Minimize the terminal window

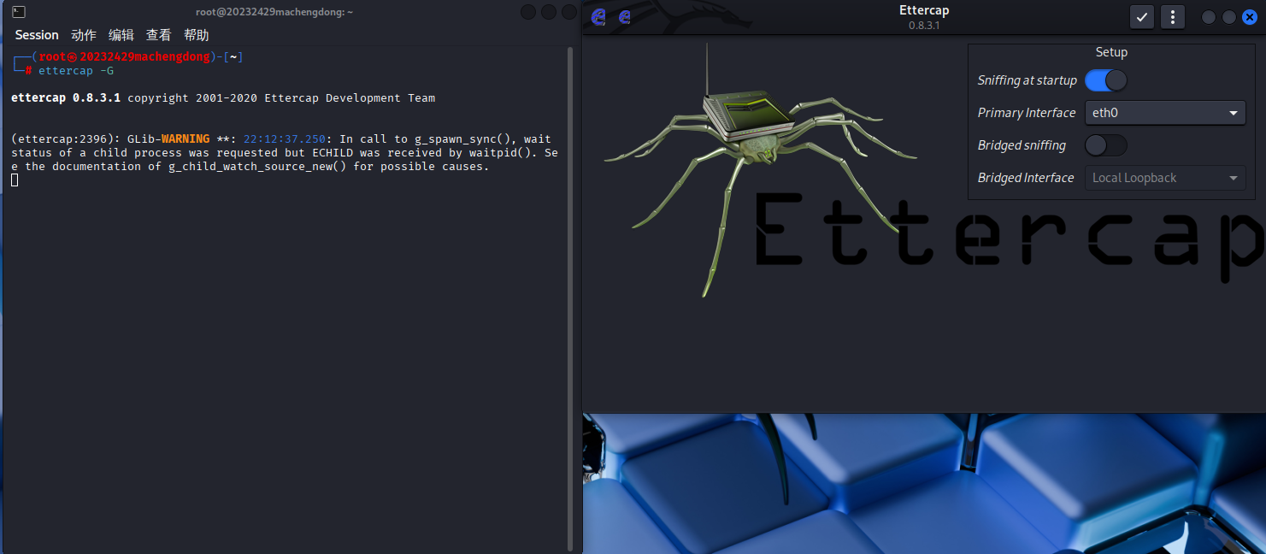coord(528,12)
